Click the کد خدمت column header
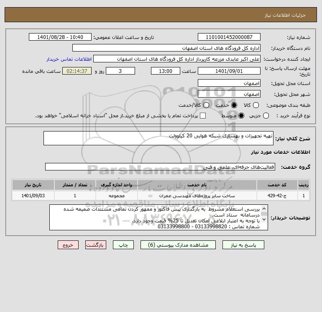Viewport: 322px width, 312px height. (277, 185)
